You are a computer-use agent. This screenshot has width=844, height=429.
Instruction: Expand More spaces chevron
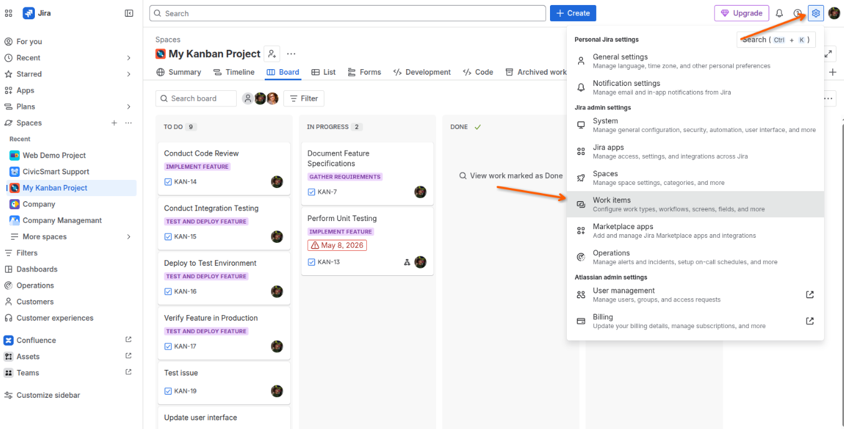[129, 237]
